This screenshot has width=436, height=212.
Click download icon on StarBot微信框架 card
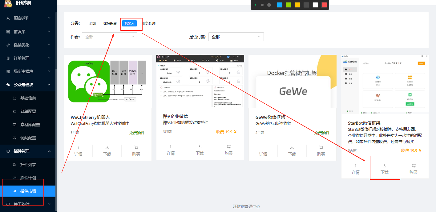click(384, 166)
